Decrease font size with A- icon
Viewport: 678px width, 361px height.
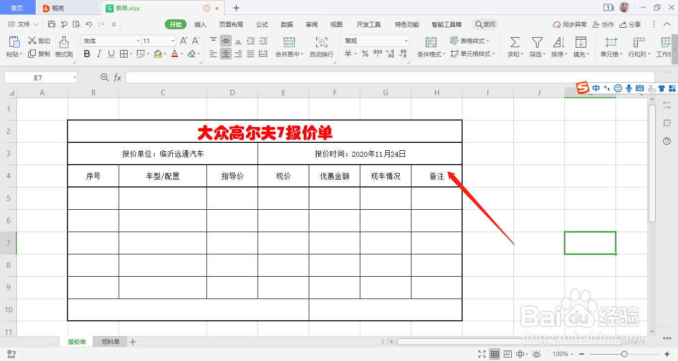point(196,41)
